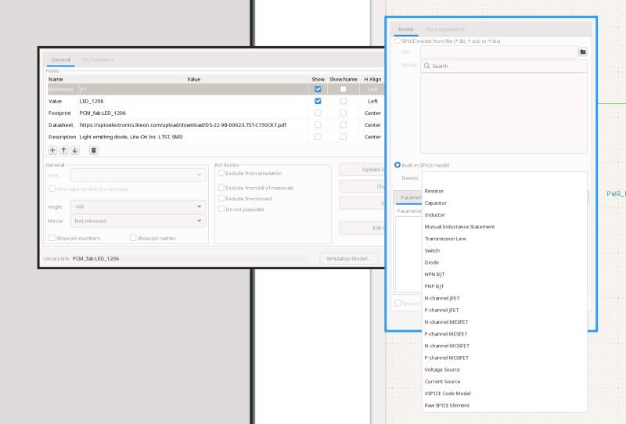Viewport: 626px width, 424px height.
Task: Open the Mirror dropdown
Action: 139,221
